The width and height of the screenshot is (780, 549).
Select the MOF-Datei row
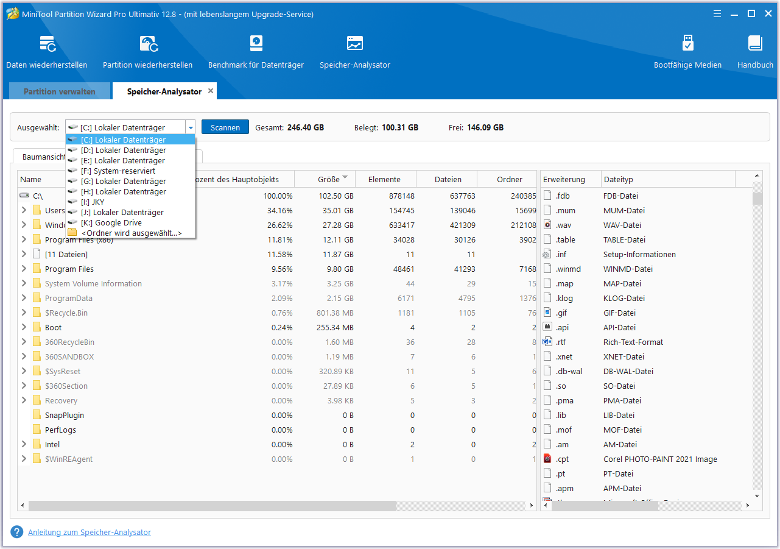click(647, 430)
